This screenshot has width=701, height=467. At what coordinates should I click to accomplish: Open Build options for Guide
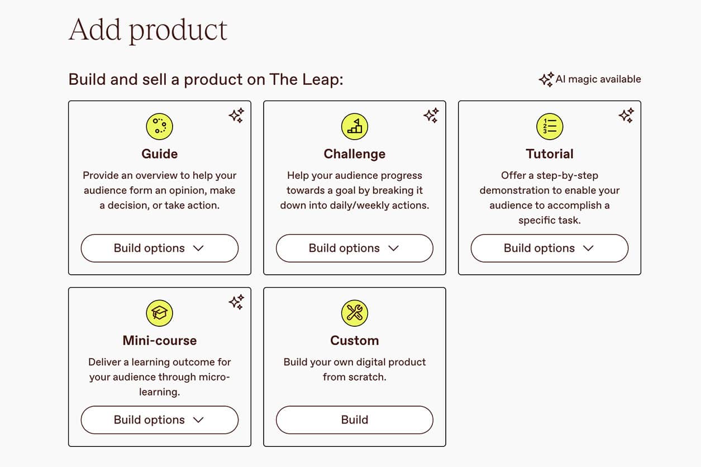pyautogui.click(x=159, y=248)
